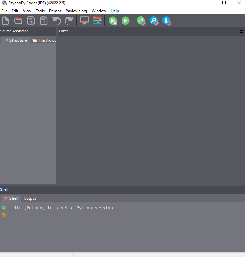The height and width of the screenshot is (257, 245).
Task: Open monitor center icon
Action: pos(85,21)
